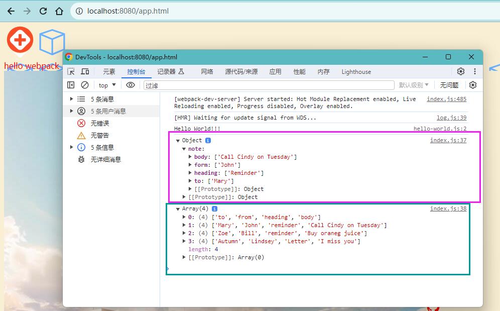Open the log.js:39 source link
Image resolution: width=500 pixels, height=311 pixels.
[x=451, y=118]
